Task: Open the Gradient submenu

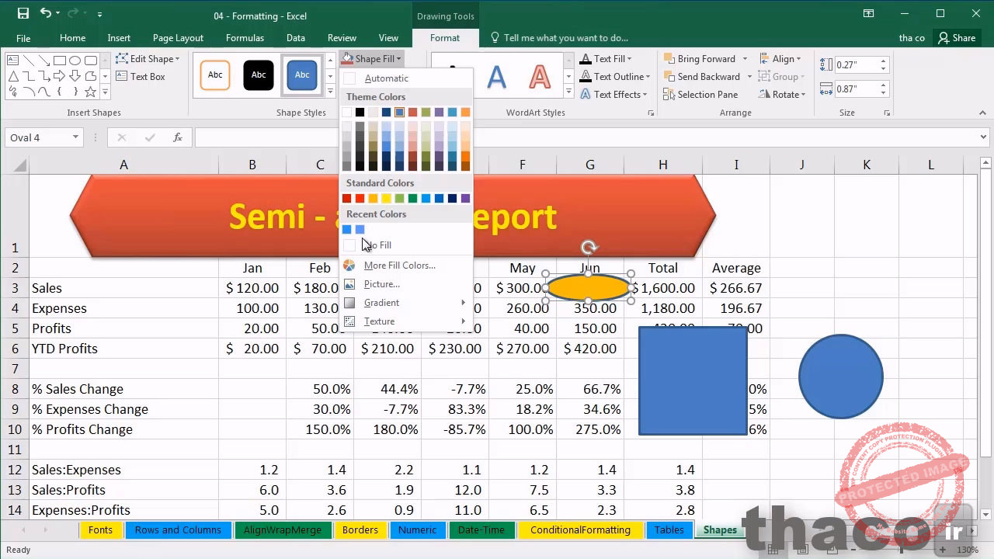Action: coord(407,303)
